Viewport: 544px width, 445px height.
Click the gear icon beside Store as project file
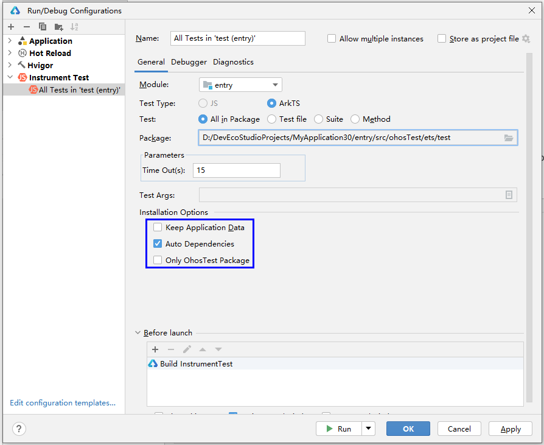click(x=526, y=38)
